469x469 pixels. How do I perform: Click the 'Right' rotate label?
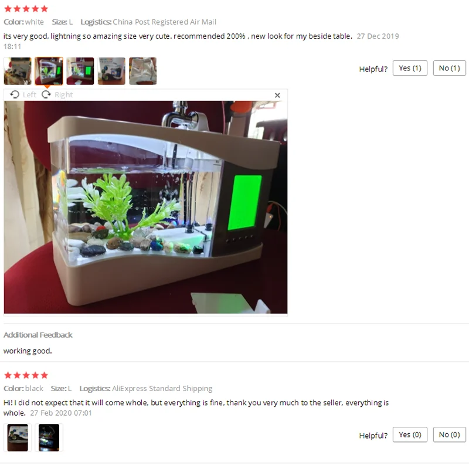(x=64, y=95)
